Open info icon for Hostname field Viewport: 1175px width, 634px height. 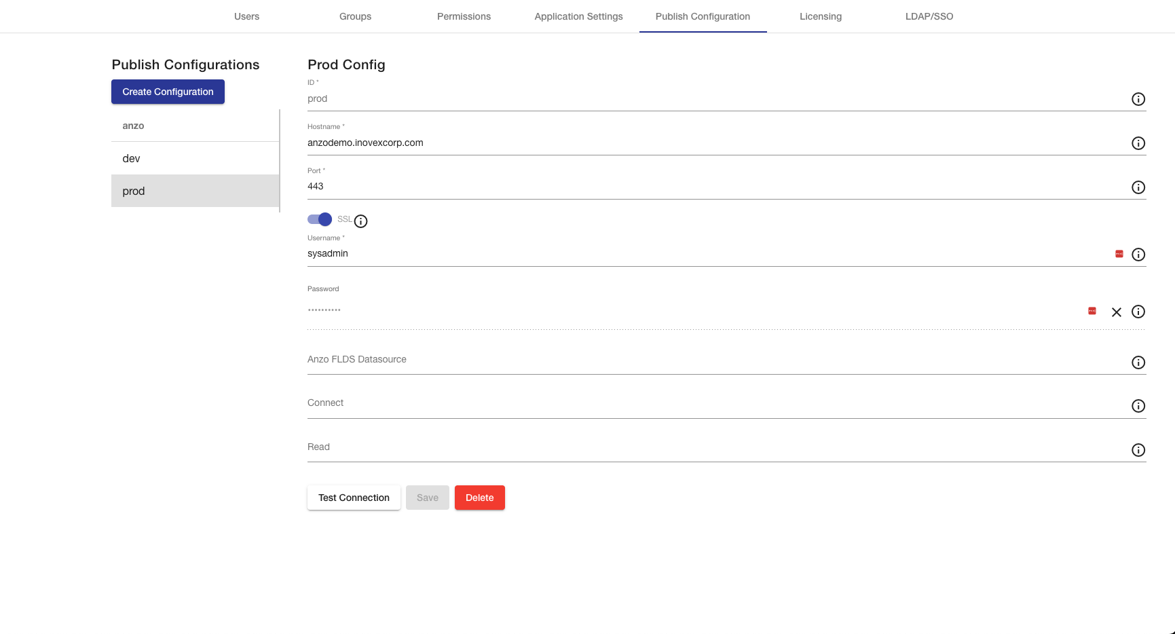(x=1138, y=143)
